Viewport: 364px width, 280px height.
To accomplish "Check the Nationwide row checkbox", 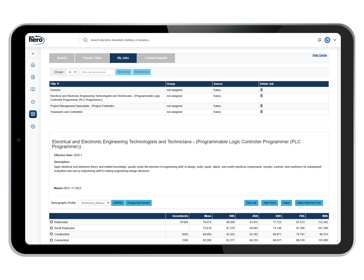I will tap(51, 222).
